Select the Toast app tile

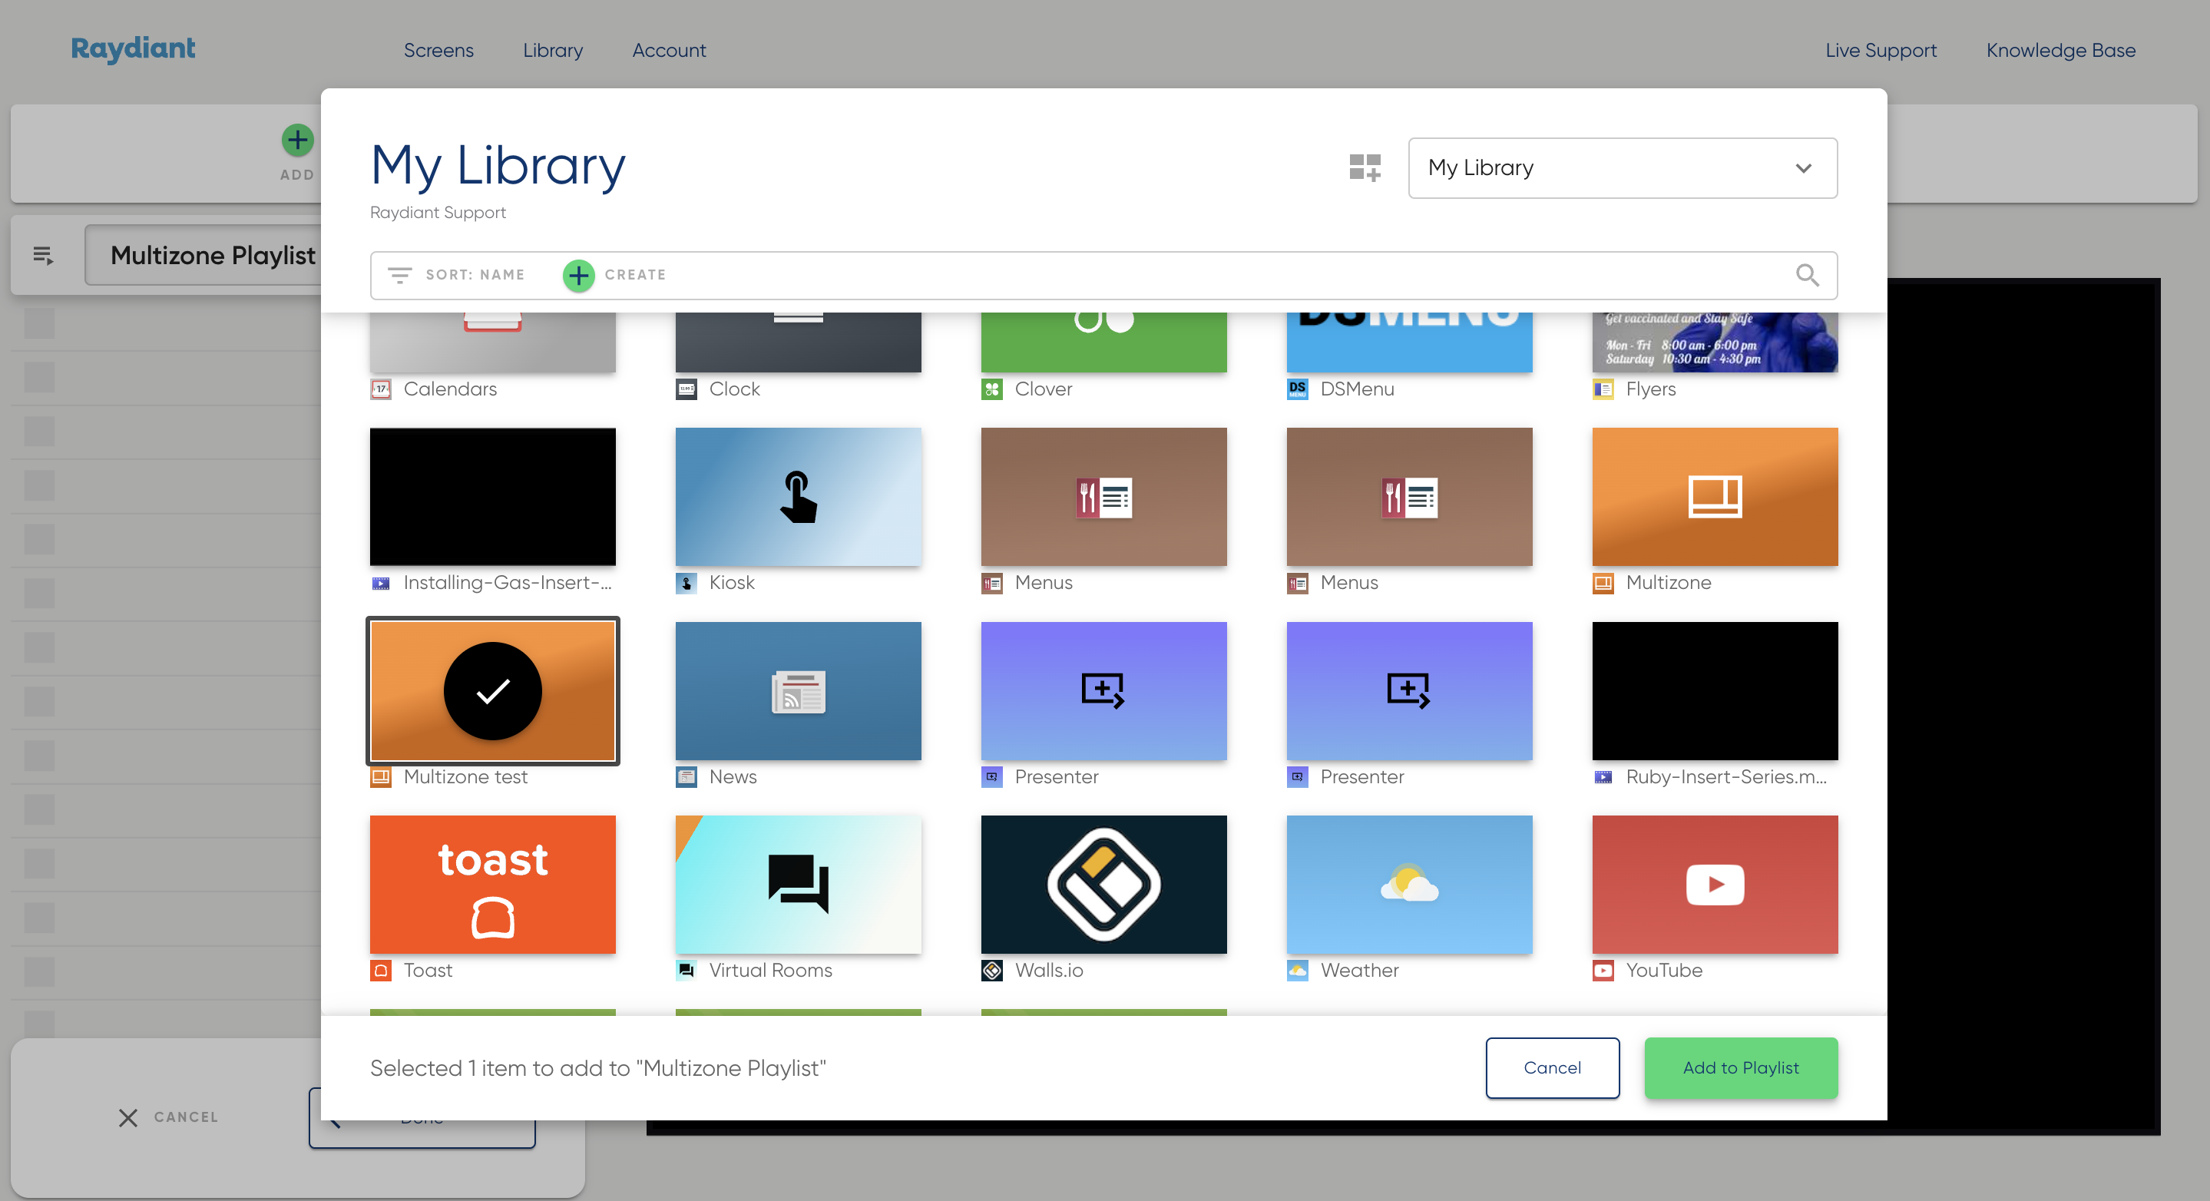tap(492, 885)
